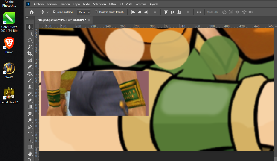Viewport: 277px width, 161px height.
Task: Go to the Home screen icon
Action: pyautogui.click(x=32, y=12)
